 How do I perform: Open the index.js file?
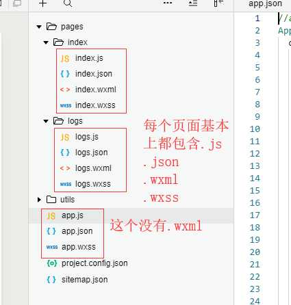click(x=89, y=58)
